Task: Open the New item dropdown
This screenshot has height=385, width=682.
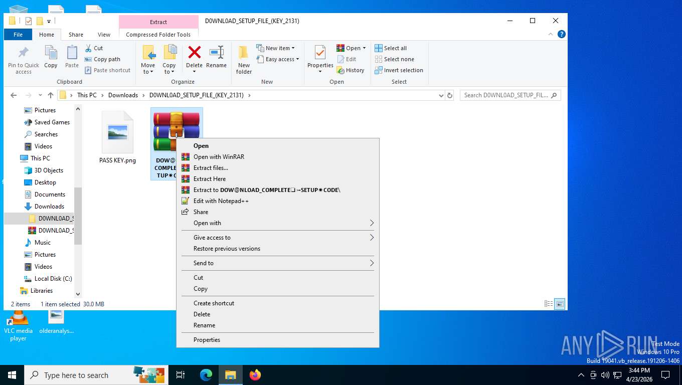Action: point(275,48)
